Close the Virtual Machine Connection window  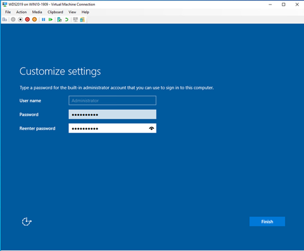click(297, 4)
